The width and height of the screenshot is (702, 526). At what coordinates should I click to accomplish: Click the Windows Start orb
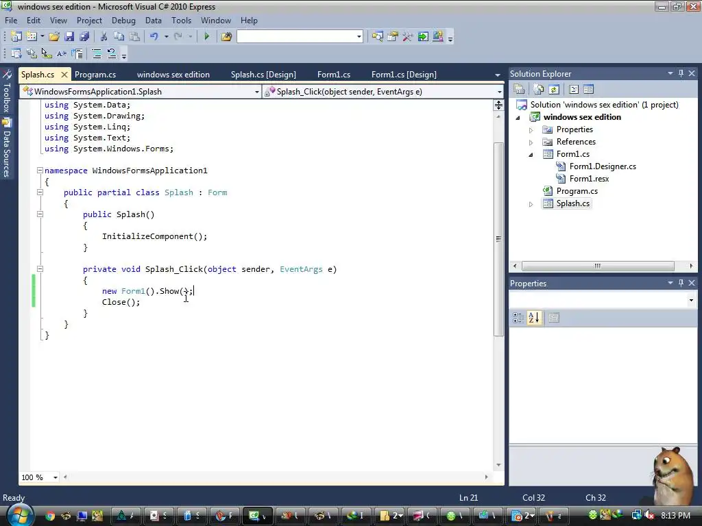(x=19, y=515)
